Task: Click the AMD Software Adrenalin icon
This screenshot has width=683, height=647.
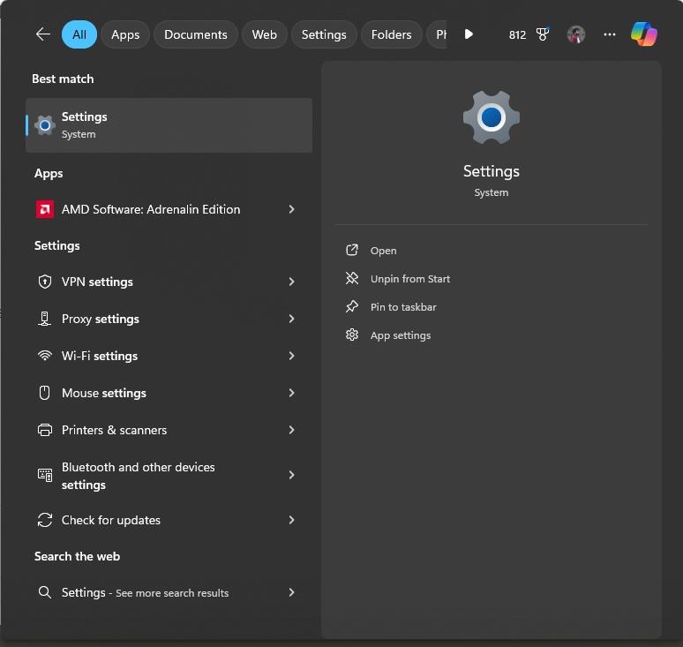Action: [45, 209]
